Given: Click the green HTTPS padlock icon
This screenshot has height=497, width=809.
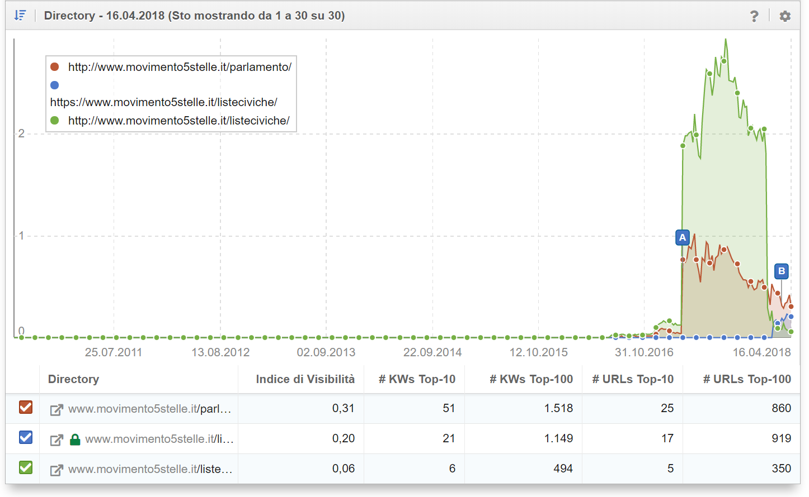Looking at the screenshot, I should [75, 439].
